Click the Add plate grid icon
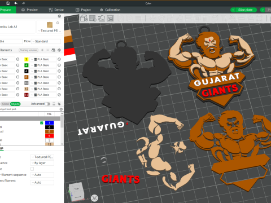Screen dimensions: 271x203 93,18
